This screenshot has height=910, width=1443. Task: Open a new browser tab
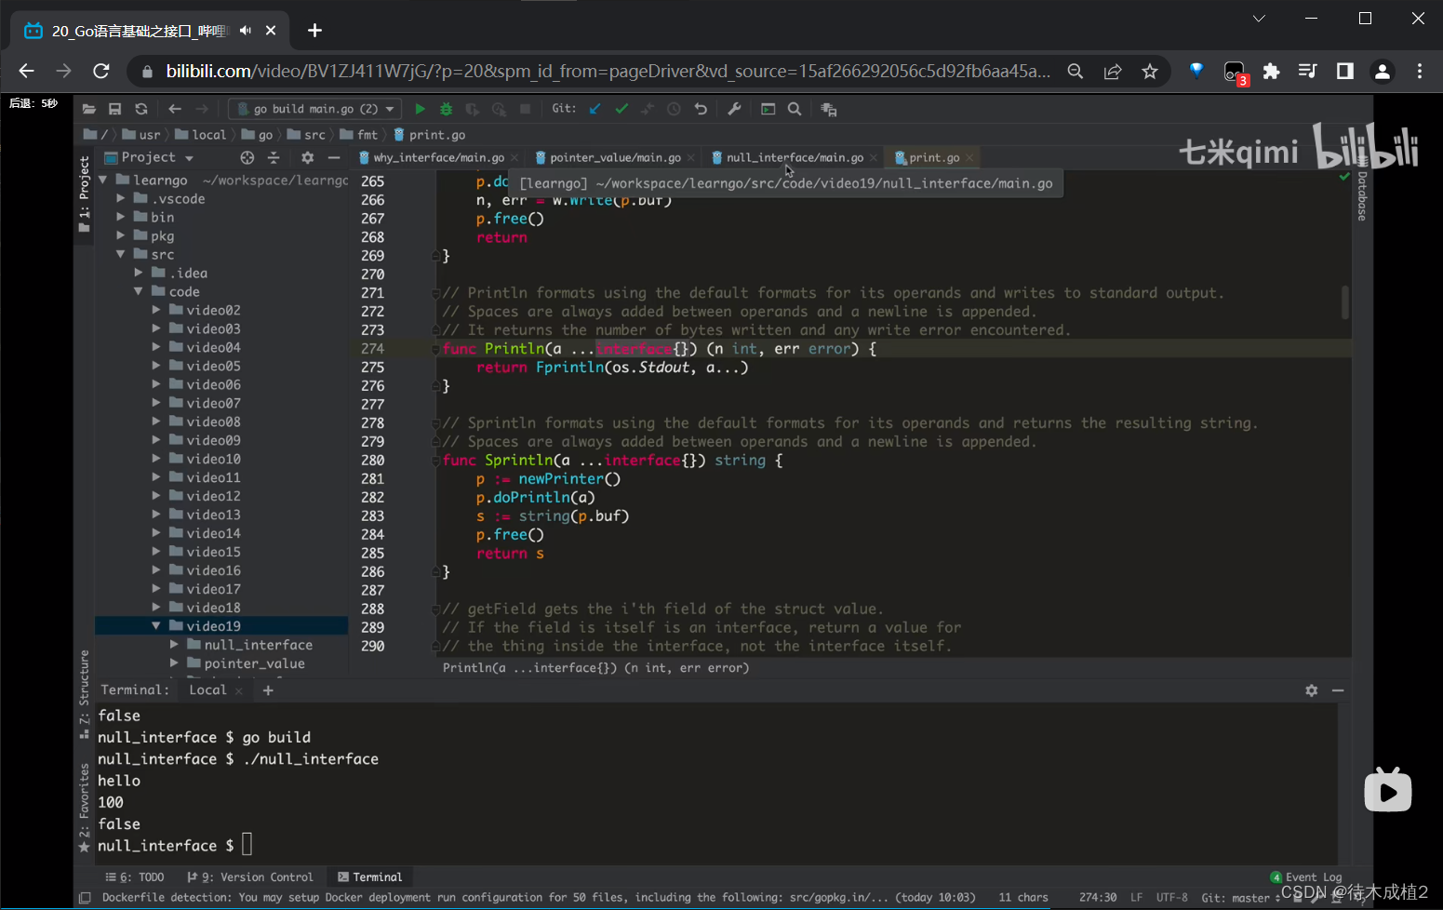click(x=314, y=31)
